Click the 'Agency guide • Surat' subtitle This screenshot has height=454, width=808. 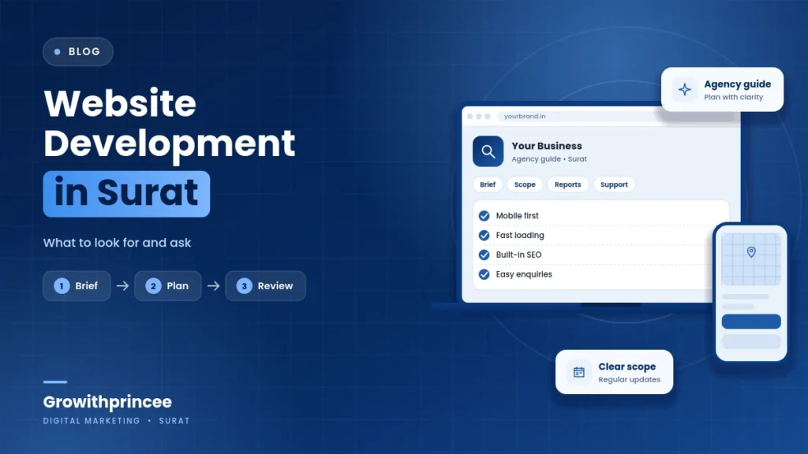coord(549,159)
